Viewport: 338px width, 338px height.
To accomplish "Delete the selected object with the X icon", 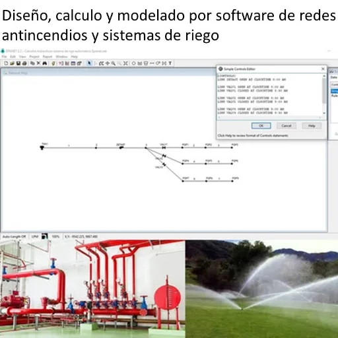I will point(38,63).
